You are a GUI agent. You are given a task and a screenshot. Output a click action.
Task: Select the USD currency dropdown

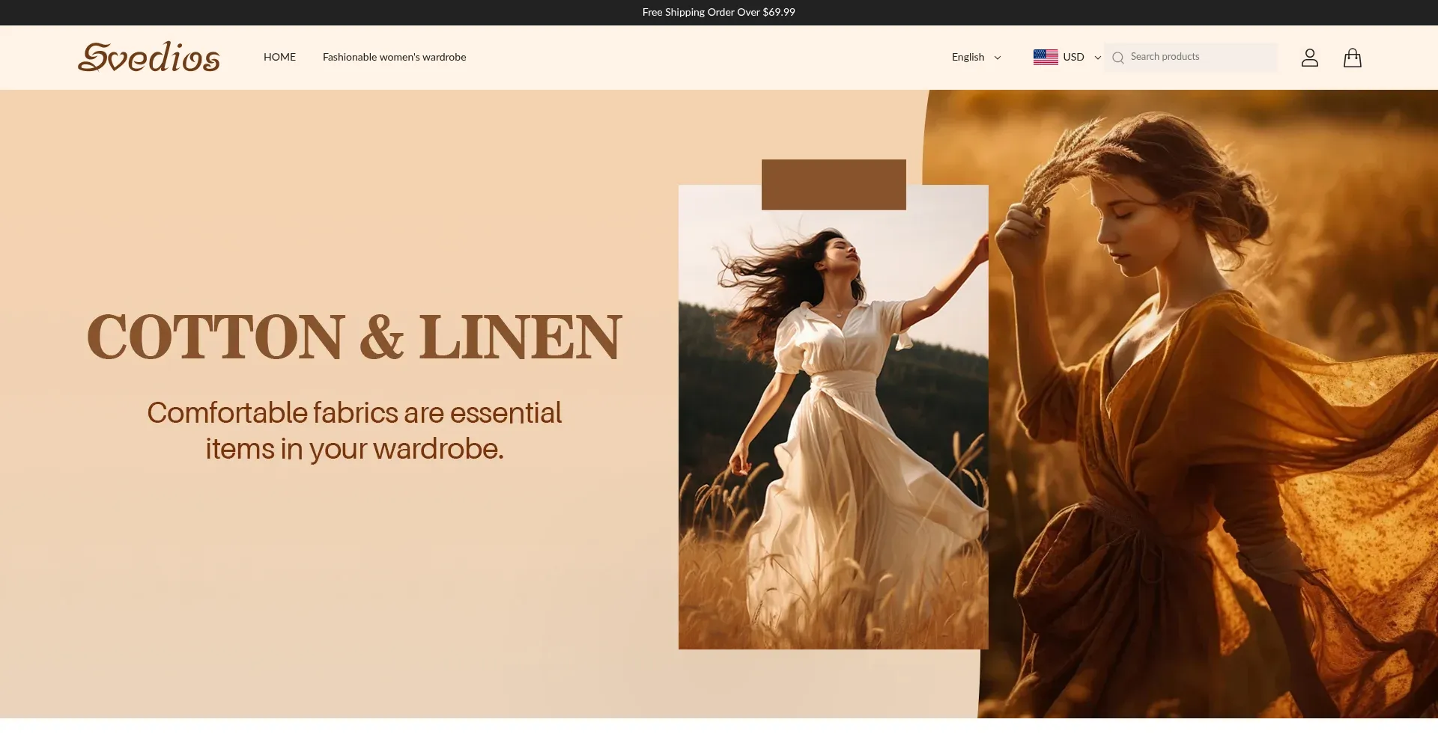point(1073,57)
